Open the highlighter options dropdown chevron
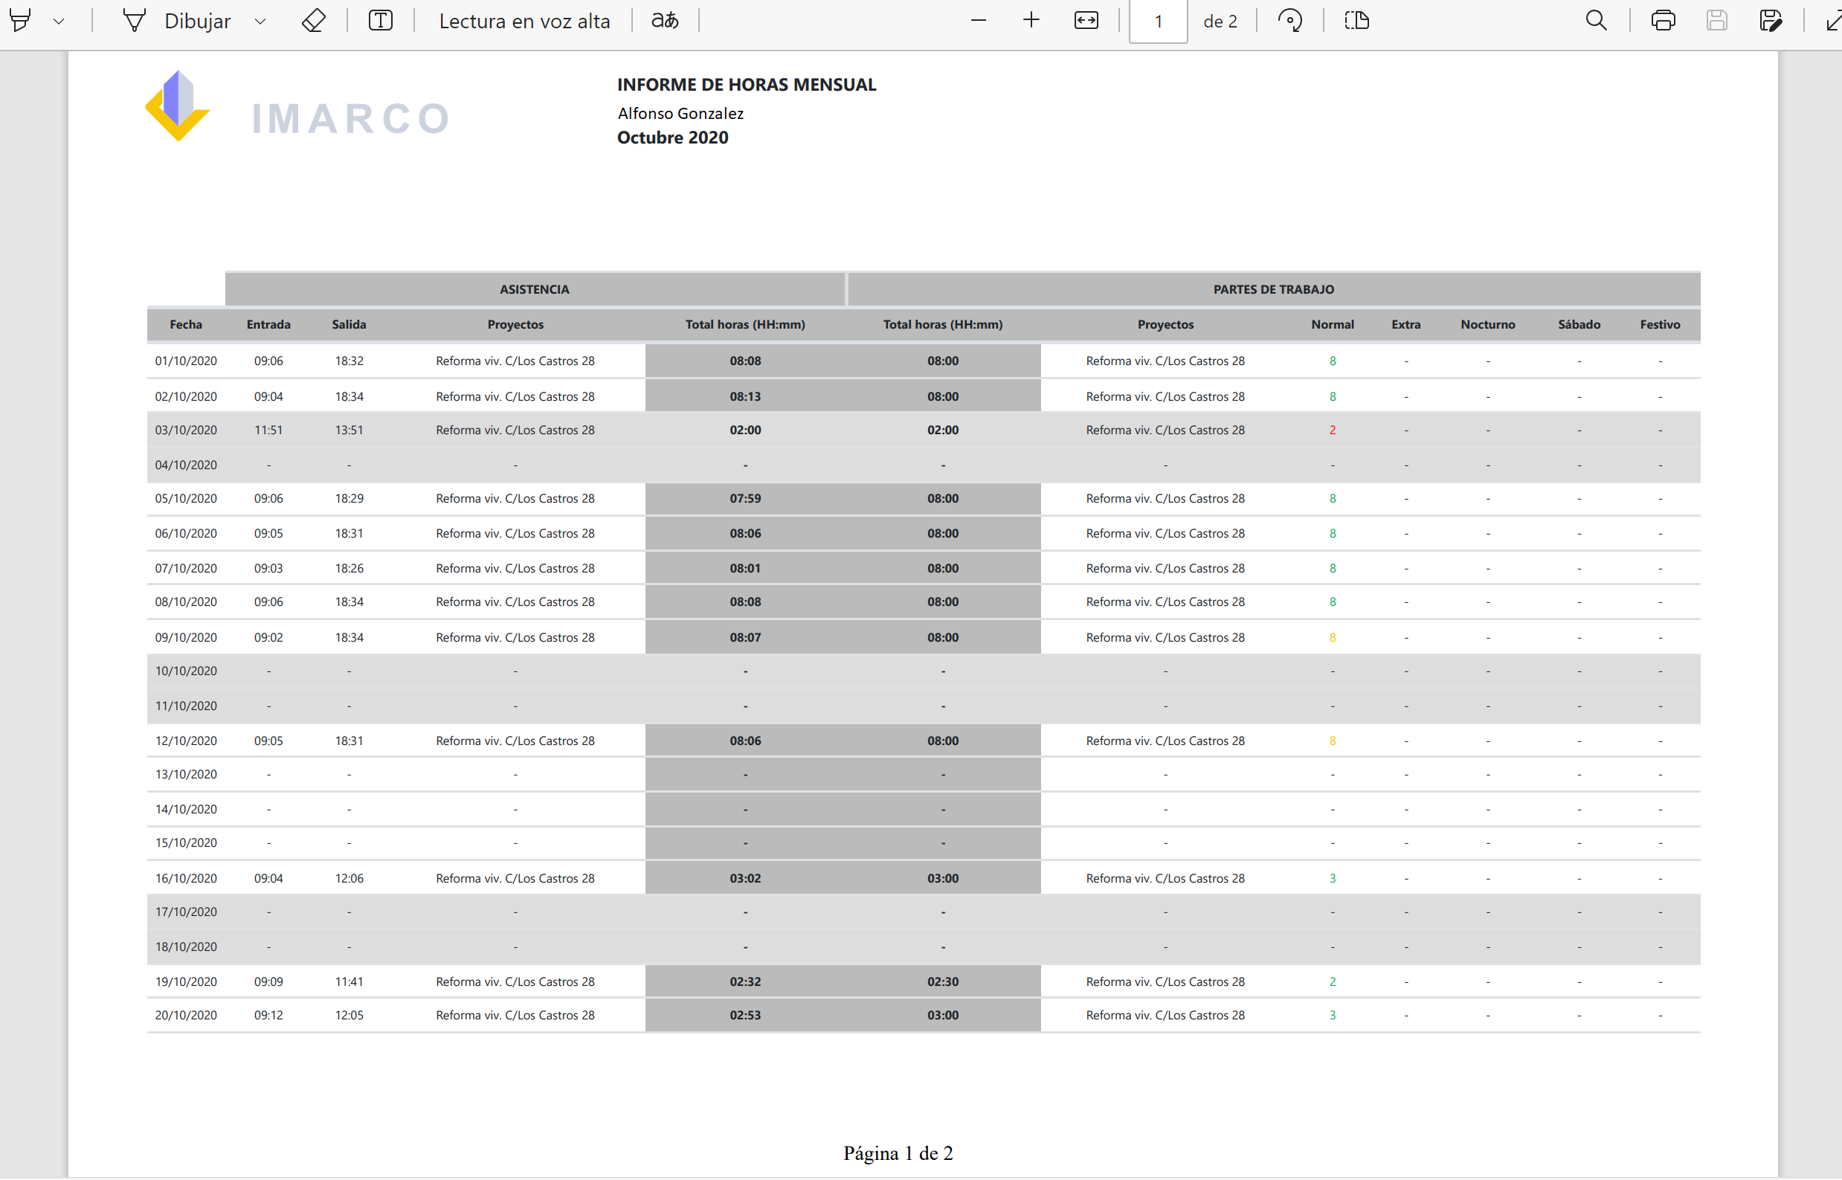 point(59,22)
